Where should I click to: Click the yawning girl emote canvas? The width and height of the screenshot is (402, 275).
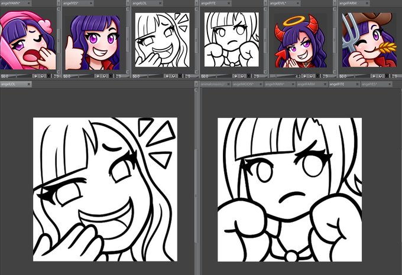pos(28,40)
